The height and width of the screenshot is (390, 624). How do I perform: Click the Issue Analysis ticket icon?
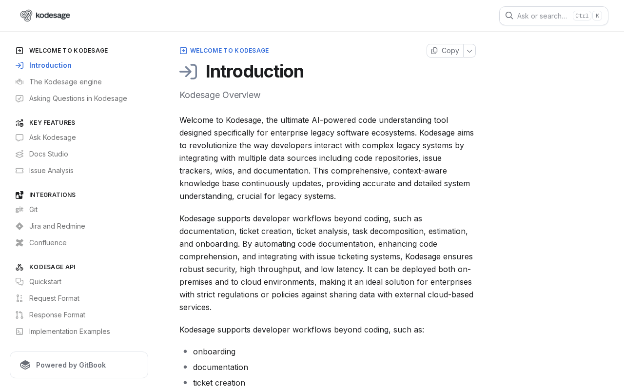[x=19, y=171]
